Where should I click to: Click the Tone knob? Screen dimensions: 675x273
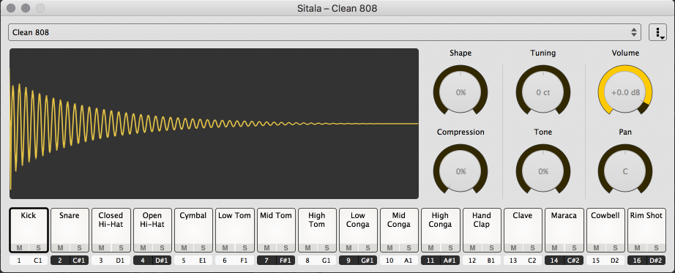click(542, 171)
